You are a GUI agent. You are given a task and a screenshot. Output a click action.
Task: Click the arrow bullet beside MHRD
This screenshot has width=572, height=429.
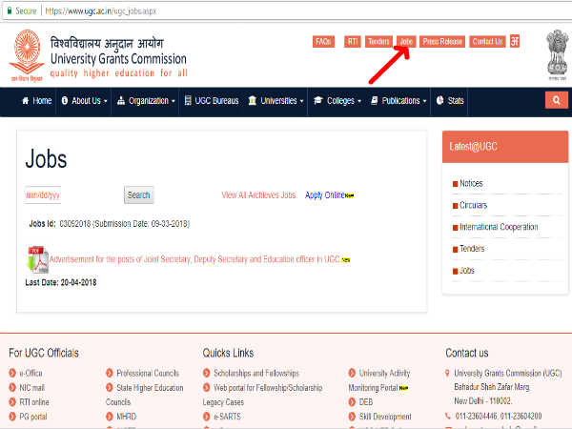click(x=110, y=417)
